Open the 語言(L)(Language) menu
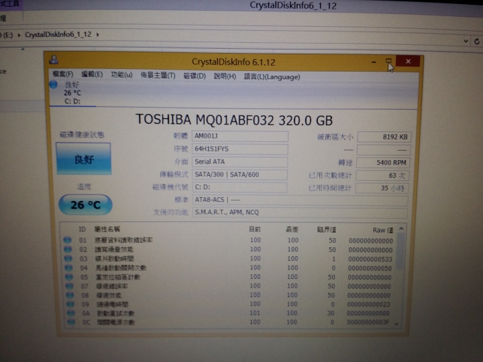 (272, 76)
